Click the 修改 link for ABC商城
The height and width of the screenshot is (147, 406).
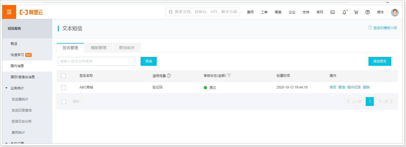(333, 87)
